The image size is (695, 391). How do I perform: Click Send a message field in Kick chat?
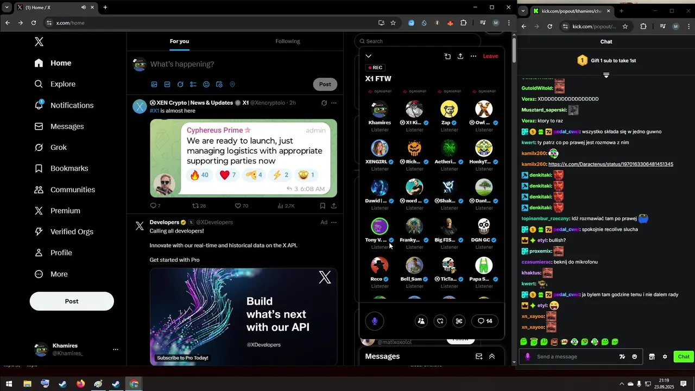click(576, 357)
